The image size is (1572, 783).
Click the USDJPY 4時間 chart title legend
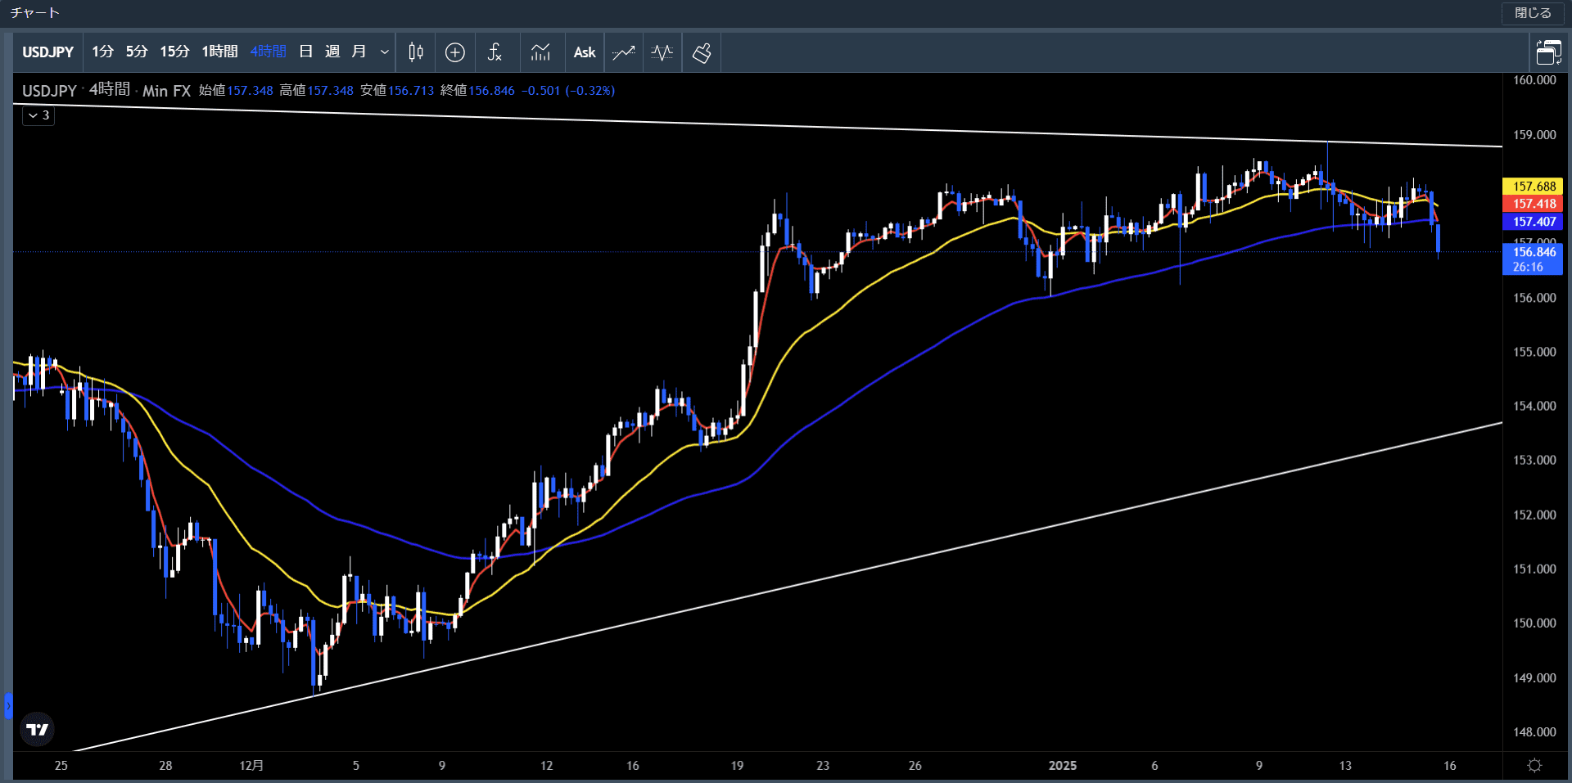point(106,90)
